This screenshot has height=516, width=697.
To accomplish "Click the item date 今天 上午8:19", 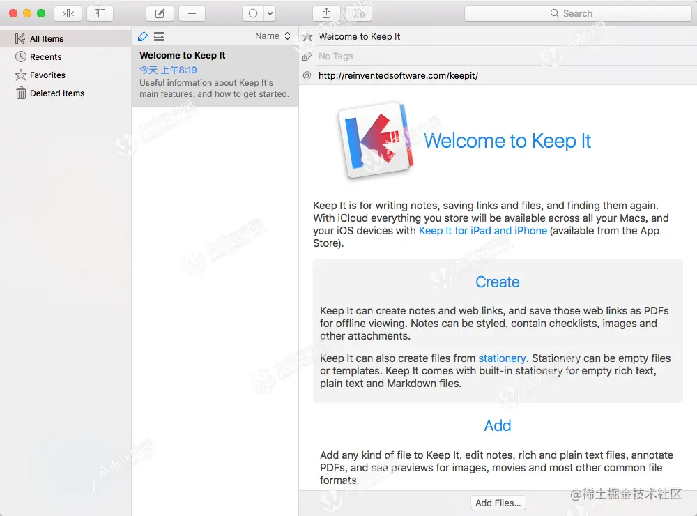I will 168,70.
